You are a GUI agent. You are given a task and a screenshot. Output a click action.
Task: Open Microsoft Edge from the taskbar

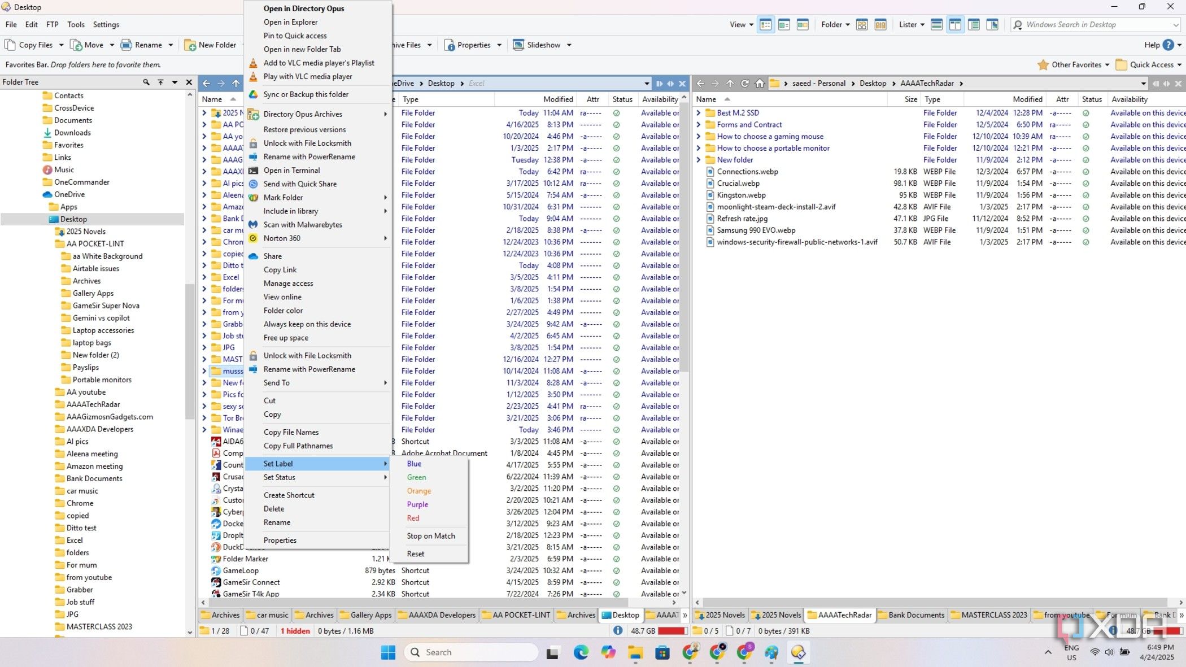tap(581, 652)
